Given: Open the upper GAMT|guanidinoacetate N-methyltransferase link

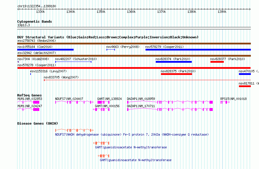Looking at the screenshot, I should (x=131, y=147).
